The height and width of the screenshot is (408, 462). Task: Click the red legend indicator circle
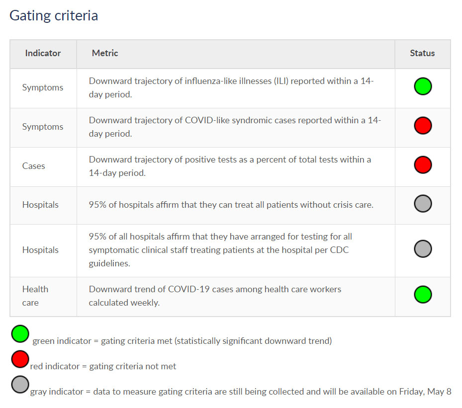coord(20,359)
